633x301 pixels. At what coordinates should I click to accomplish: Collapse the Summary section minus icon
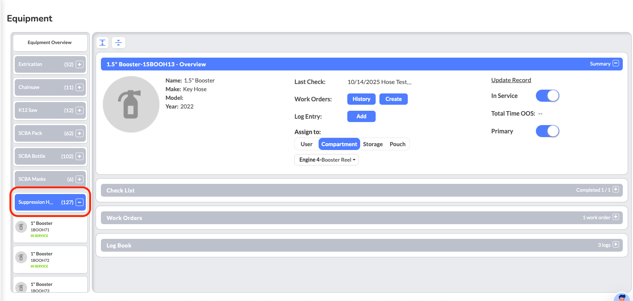[616, 63]
